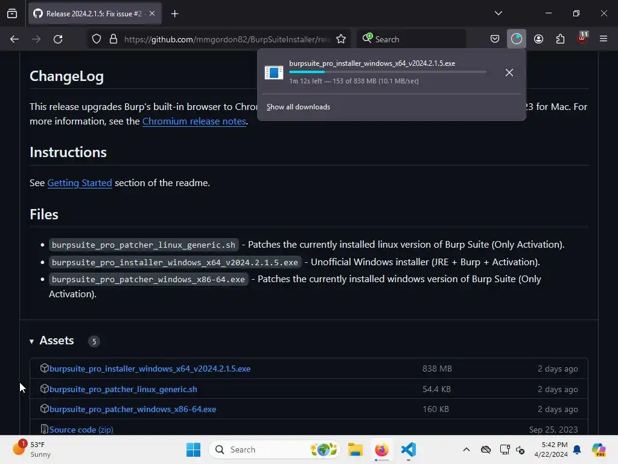
Task: Click package icon beside windows patcher asset
Action: click(44, 409)
